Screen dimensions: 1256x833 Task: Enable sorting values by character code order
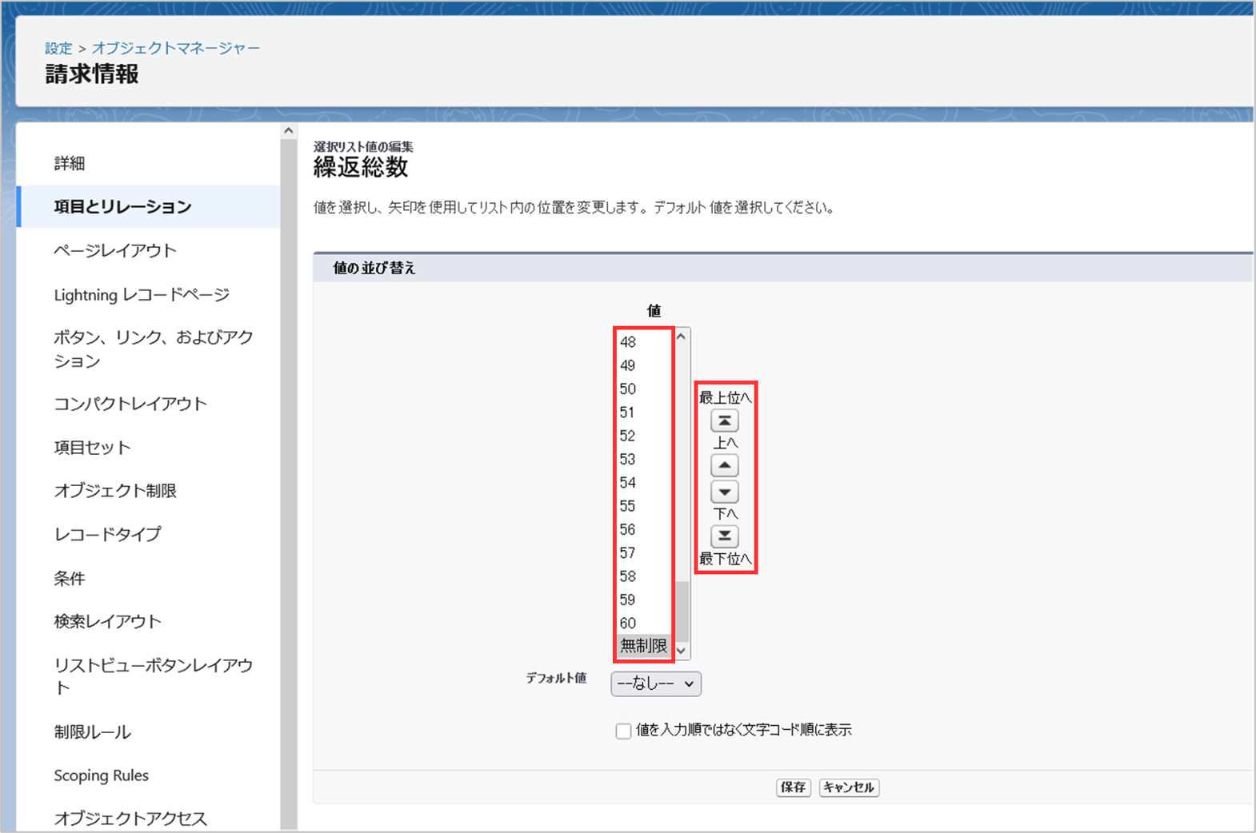pos(623,731)
